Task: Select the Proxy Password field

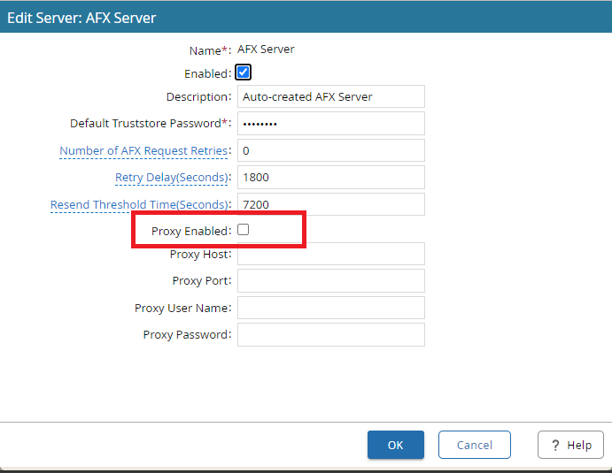Action: [330, 334]
